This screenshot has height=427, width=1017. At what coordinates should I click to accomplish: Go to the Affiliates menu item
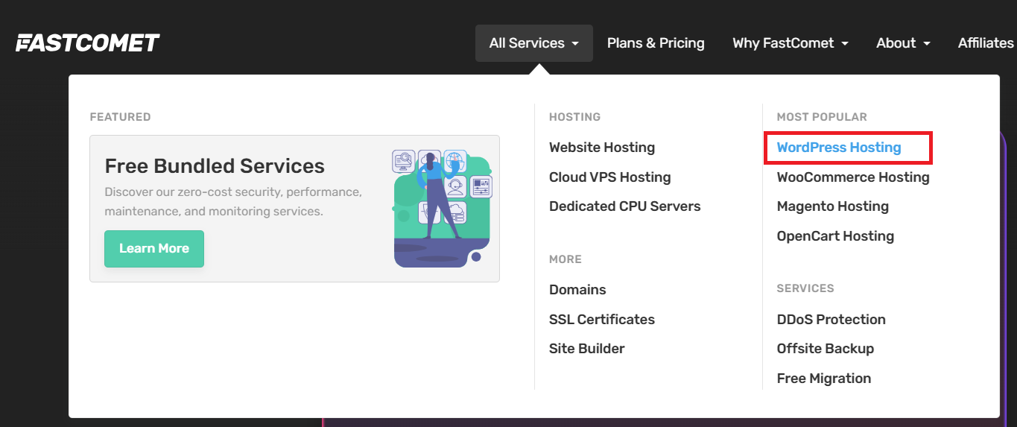(x=985, y=43)
